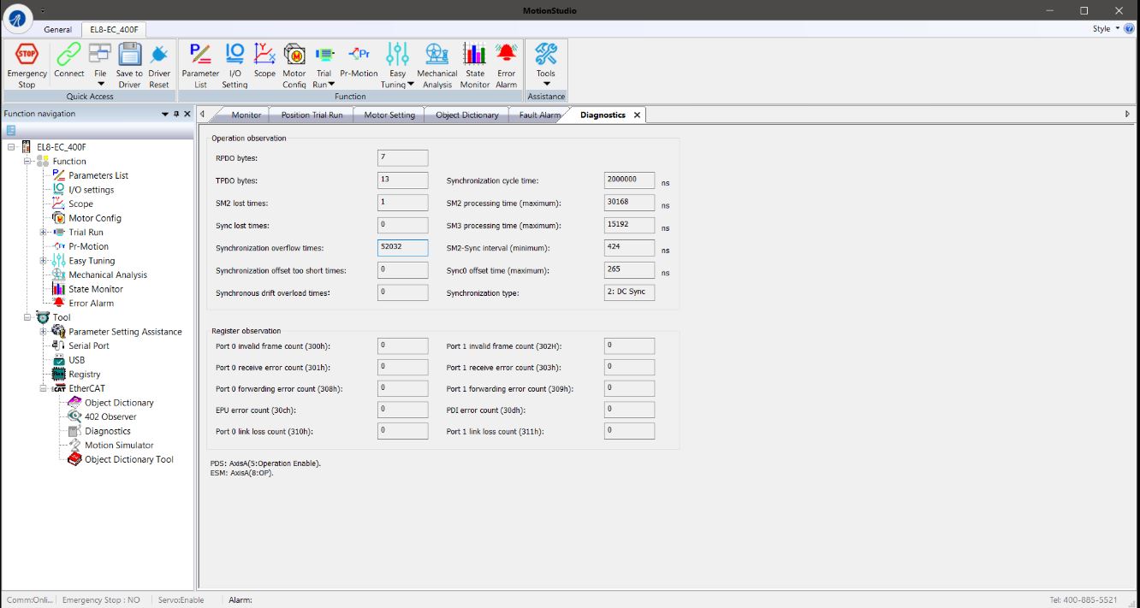Click the Error Alarm siren icon
The width and height of the screenshot is (1140, 608).
click(x=506, y=56)
